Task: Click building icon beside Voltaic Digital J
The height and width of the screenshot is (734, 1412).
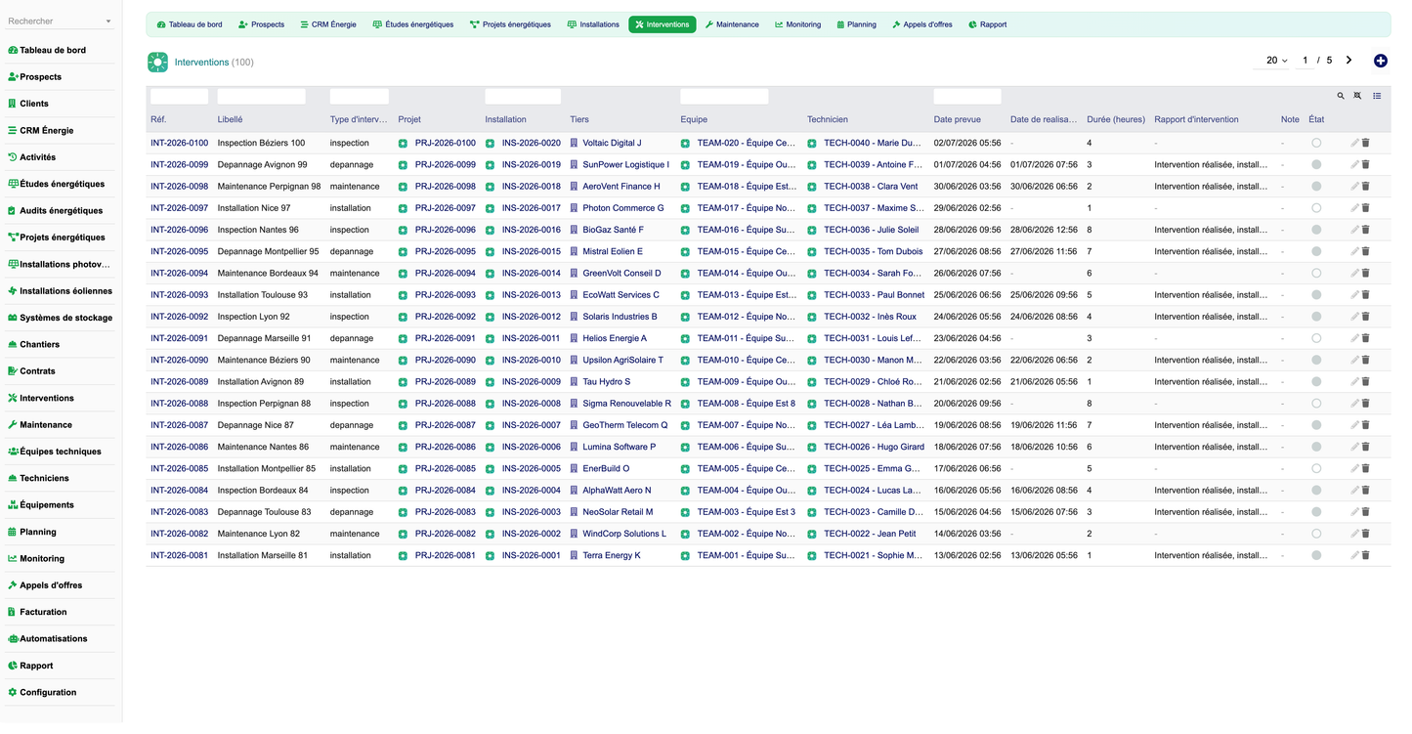Action: tap(575, 143)
